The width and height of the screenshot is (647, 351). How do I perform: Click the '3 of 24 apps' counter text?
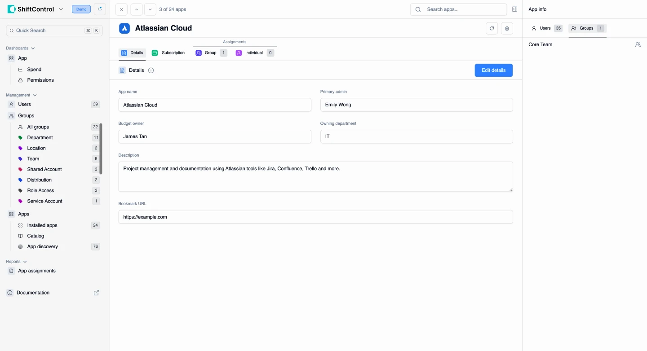coord(173,9)
